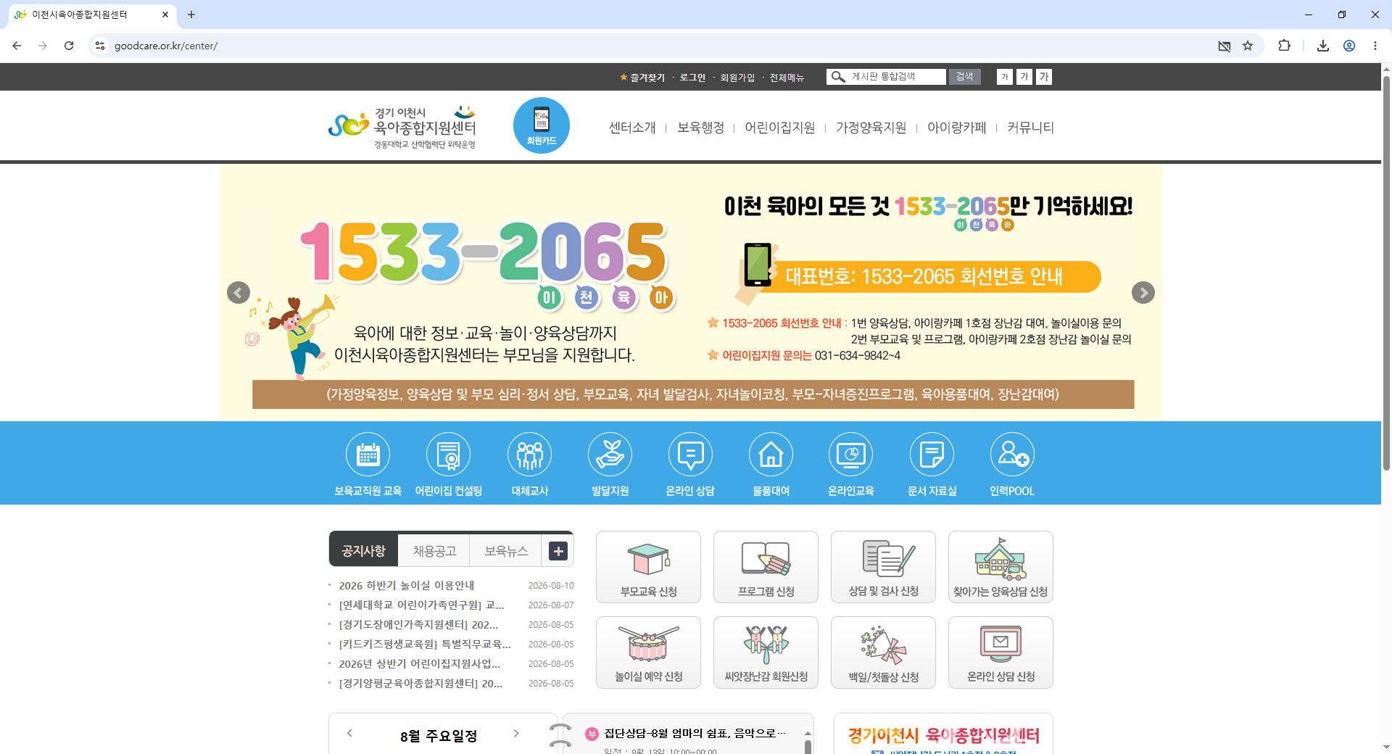This screenshot has height=754, width=1392.
Task: Click the 회원가입 link
Action: pyautogui.click(x=737, y=78)
